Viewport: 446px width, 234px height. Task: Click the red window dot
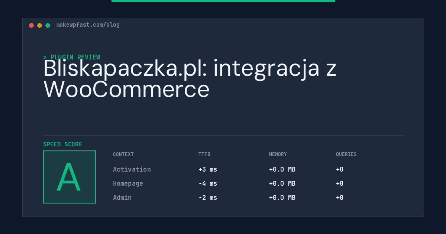click(31, 25)
